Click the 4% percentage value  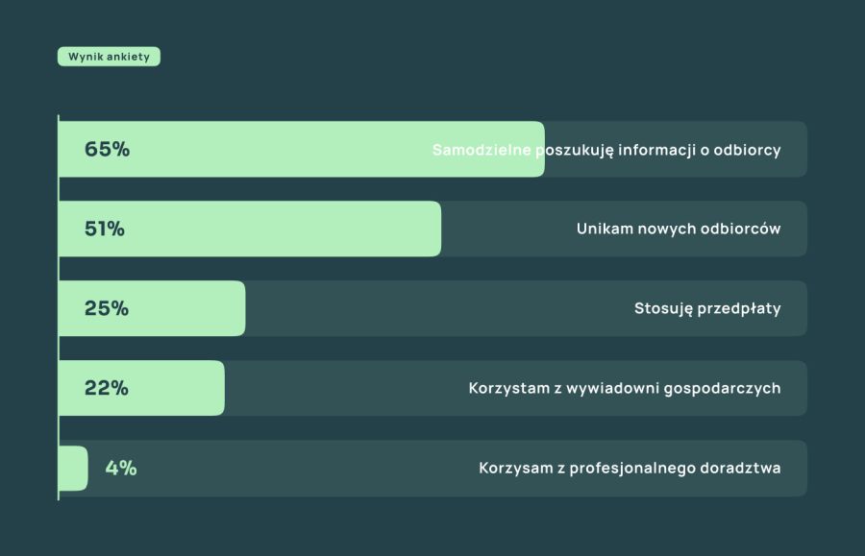click(x=121, y=469)
